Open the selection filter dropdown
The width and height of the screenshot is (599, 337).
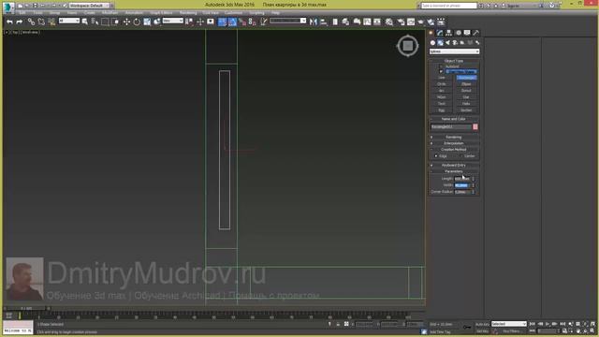pyautogui.click(x=69, y=21)
